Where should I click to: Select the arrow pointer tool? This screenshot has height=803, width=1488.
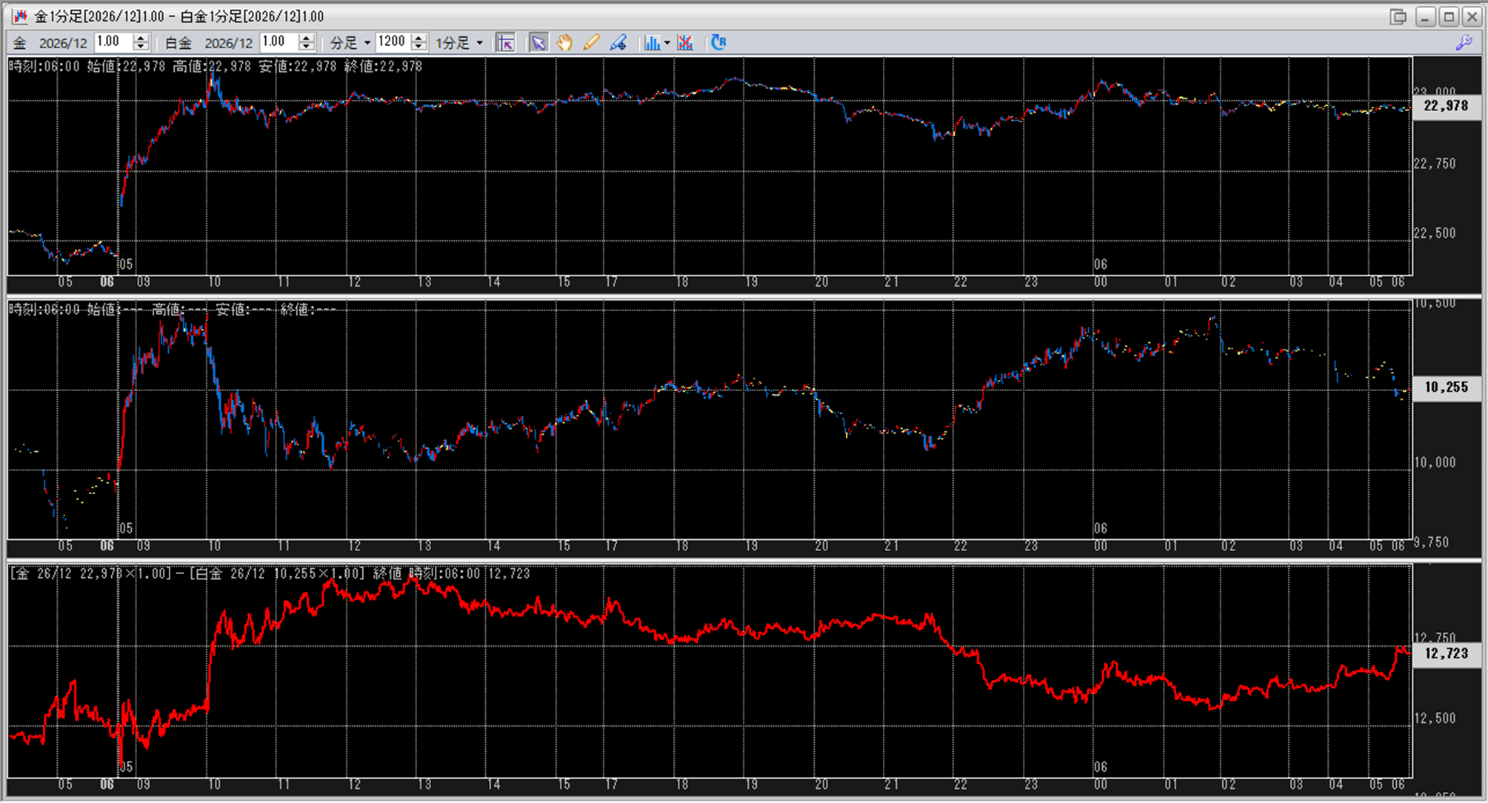[x=538, y=43]
